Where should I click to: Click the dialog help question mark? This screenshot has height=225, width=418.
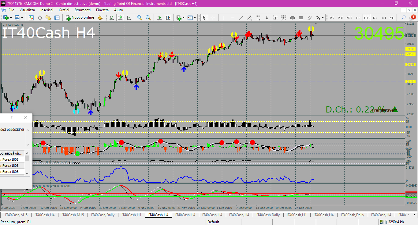(12, 118)
